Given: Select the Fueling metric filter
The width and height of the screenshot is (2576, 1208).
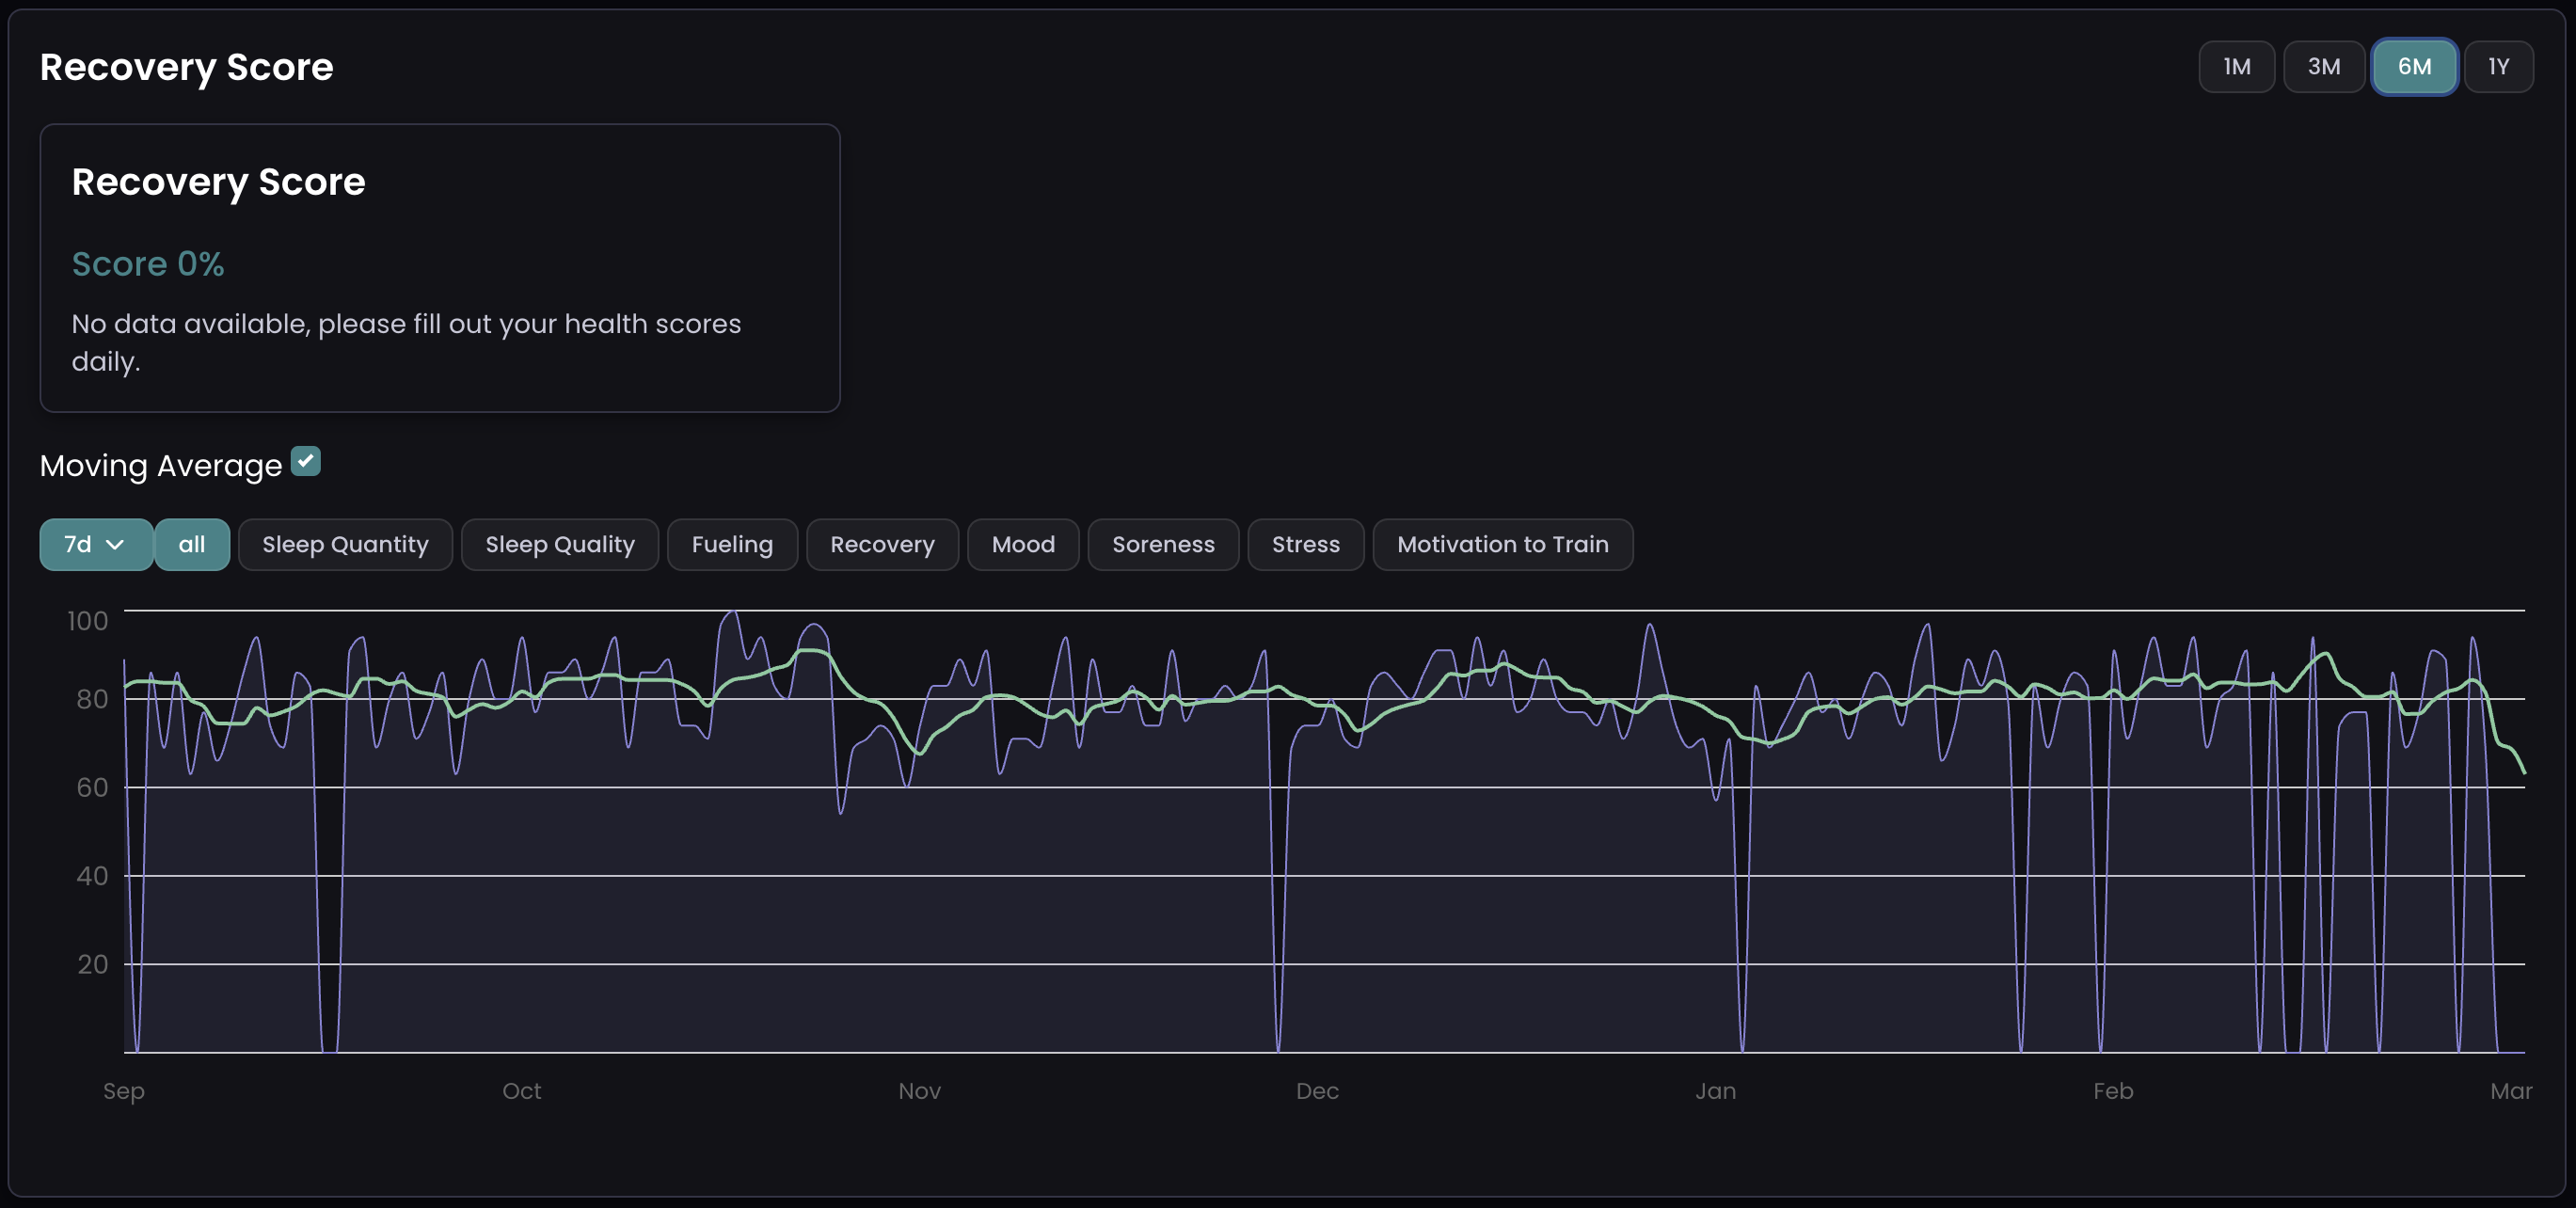Looking at the screenshot, I should click(x=732, y=544).
